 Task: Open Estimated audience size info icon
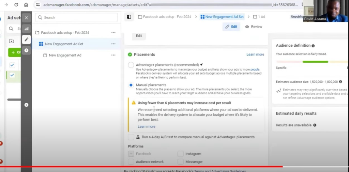340,82
